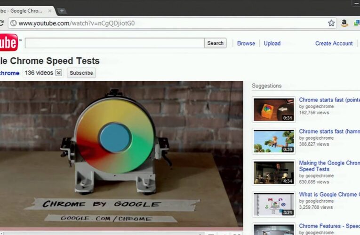The image size is (360, 235).
Task: Click the video progress bar
Action: point(121,228)
